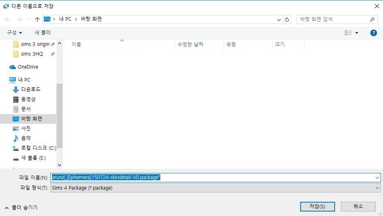Expand the file name history dropdown
Image resolution: width=383 pixels, height=216 pixels.
(377, 178)
